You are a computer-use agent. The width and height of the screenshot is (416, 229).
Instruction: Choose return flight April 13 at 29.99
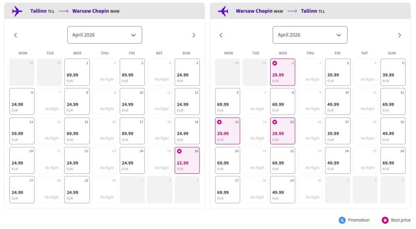pyautogui.click(x=227, y=131)
